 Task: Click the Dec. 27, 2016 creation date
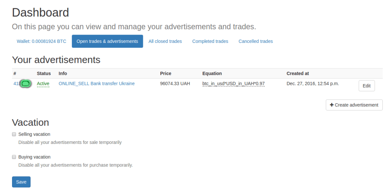(x=312, y=84)
